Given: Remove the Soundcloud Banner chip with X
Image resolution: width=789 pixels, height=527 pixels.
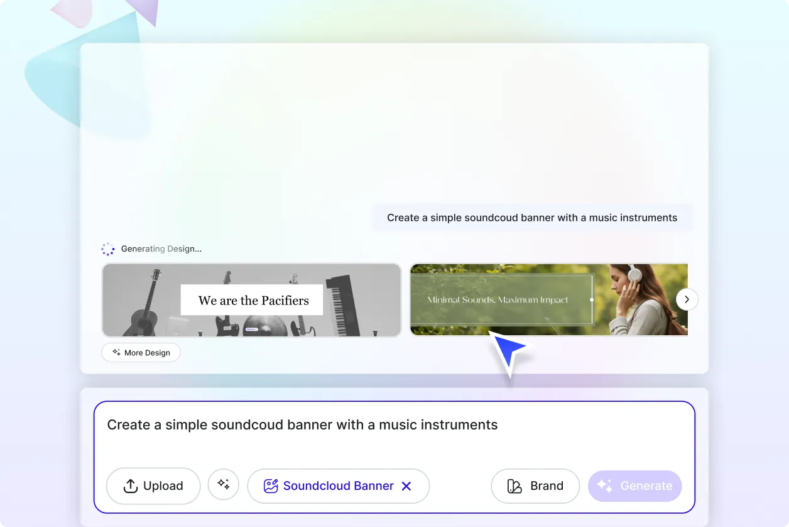Looking at the screenshot, I should pos(406,486).
